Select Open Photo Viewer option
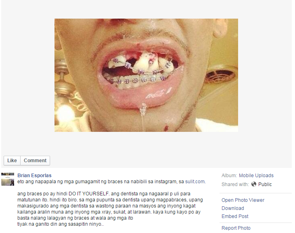The height and width of the screenshot is (233, 295). (243, 200)
